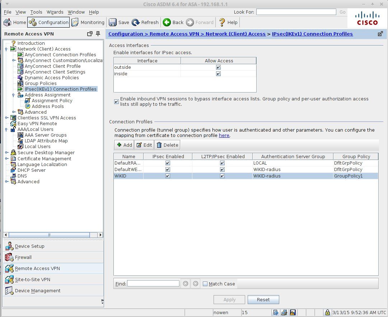Delete the selected connection profile
The width and height of the screenshot is (388, 317).
[167, 145]
